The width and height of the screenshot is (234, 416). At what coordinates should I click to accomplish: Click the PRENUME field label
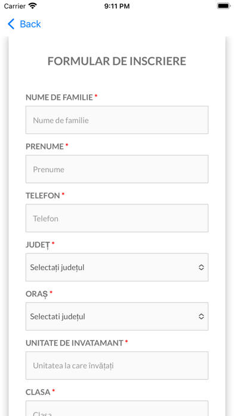tap(45, 146)
